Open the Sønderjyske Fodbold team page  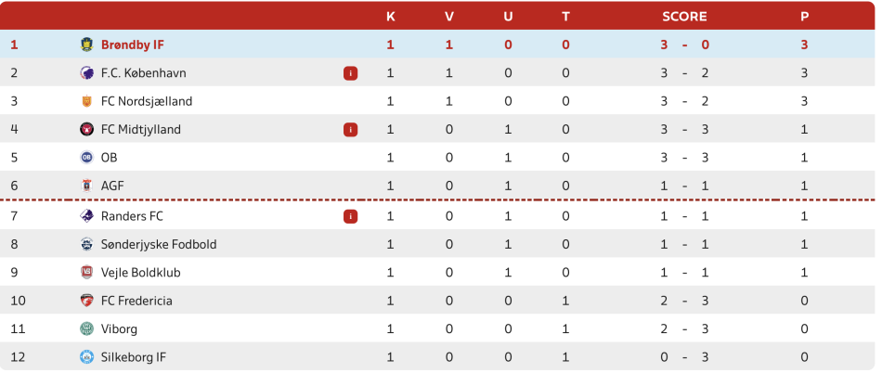pos(159,244)
